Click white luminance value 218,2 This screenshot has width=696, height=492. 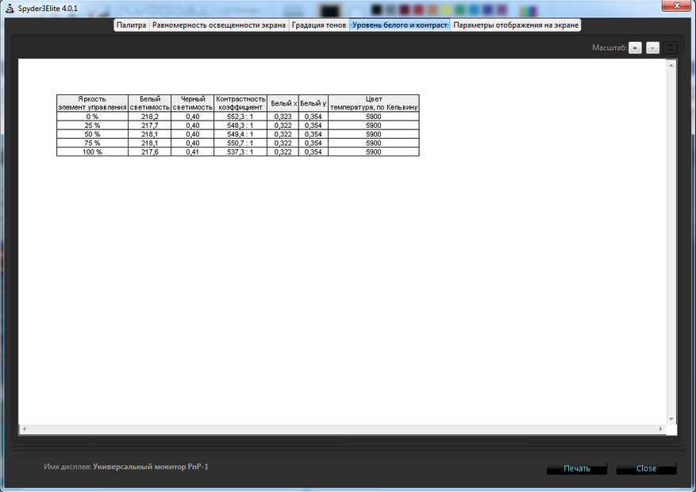click(x=149, y=117)
